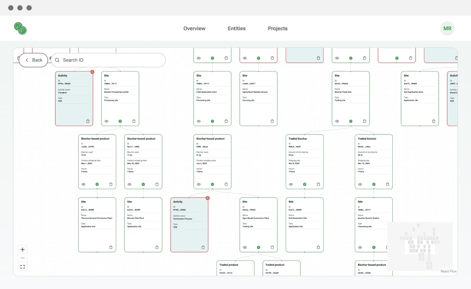Click the red badge on Combustion Process activity
The height and width of the screenshot is (289, 471).
pyautogui.click(x=208, y=198)
